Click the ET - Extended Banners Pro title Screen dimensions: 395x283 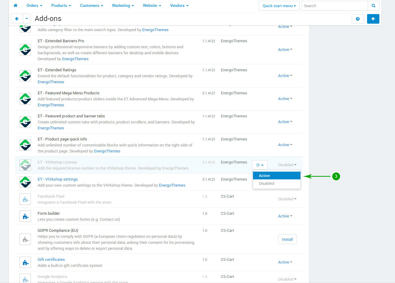pyautogui.click(x=61, y=41)
